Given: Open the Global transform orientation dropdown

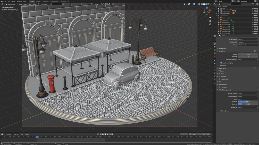Looking at the screenshot, I should [x=96, y=4].
